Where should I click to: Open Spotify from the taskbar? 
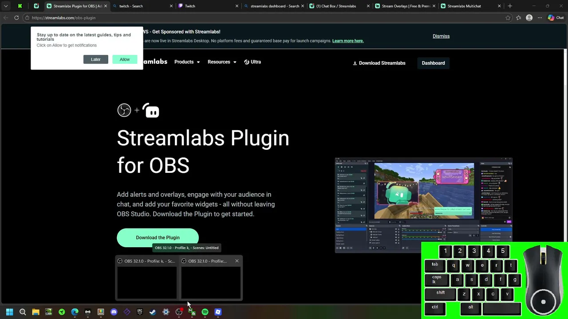pyautogui.click(x=205, y=312)
